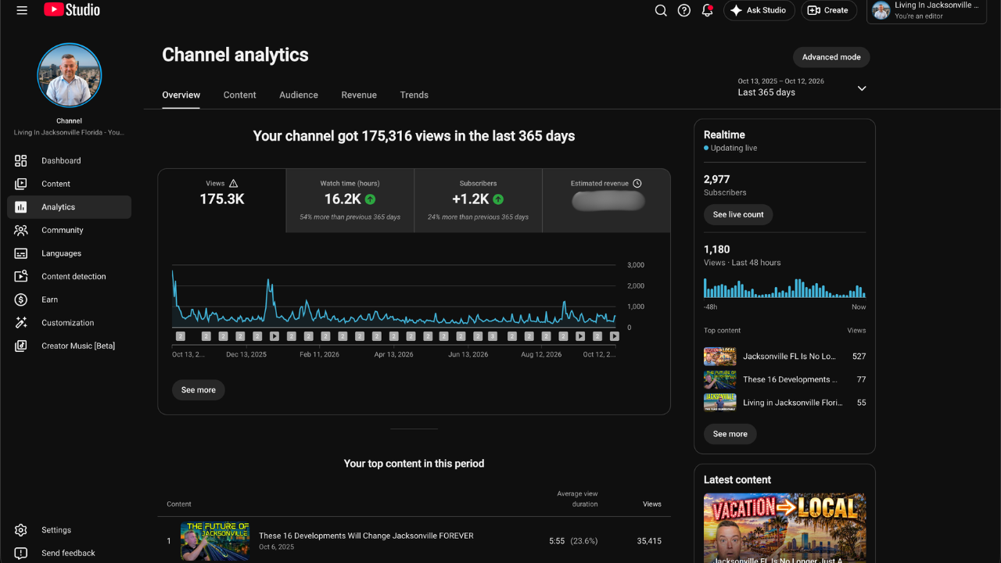Open the Help question mark icon
The image size is (1001, 563).
684,10
